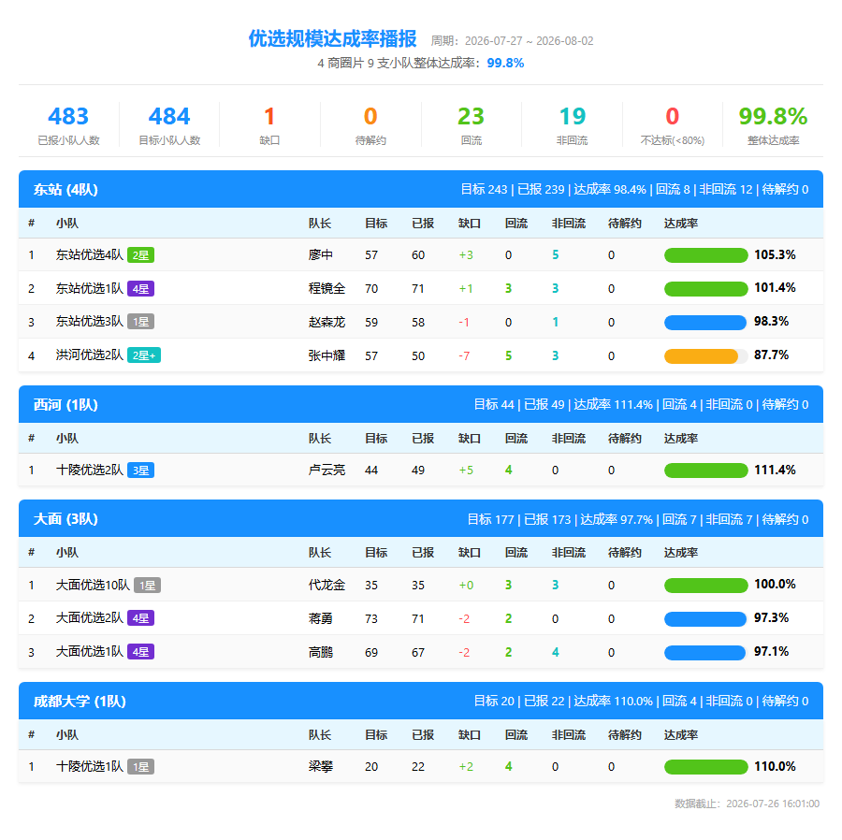Click 小队 column header in 西河 table
The height and width of the screenshot is (840, 842).
tap(67, 439)
